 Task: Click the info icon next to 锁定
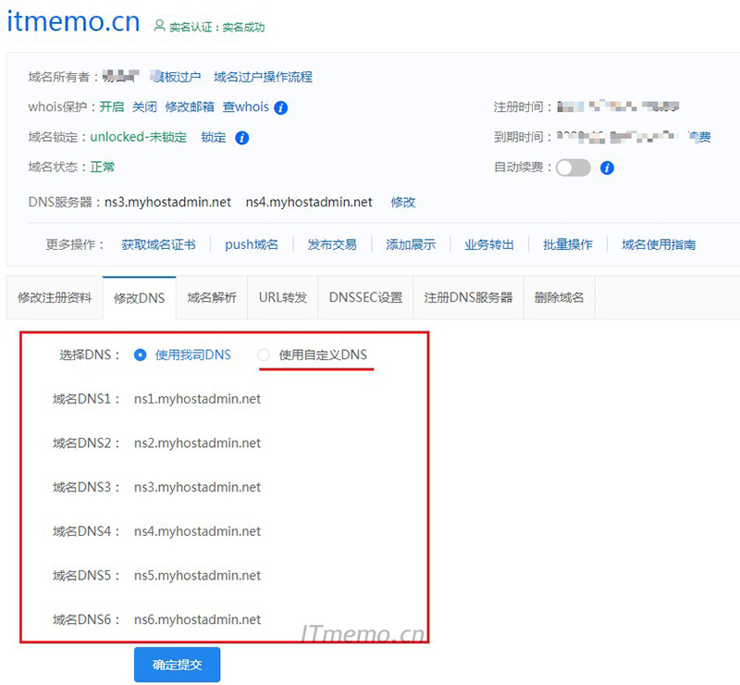click(x=243, y=139)
